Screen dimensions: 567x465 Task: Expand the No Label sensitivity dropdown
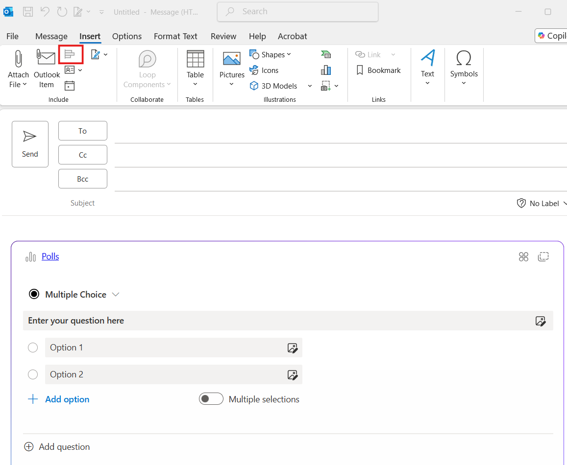point(542,203)
